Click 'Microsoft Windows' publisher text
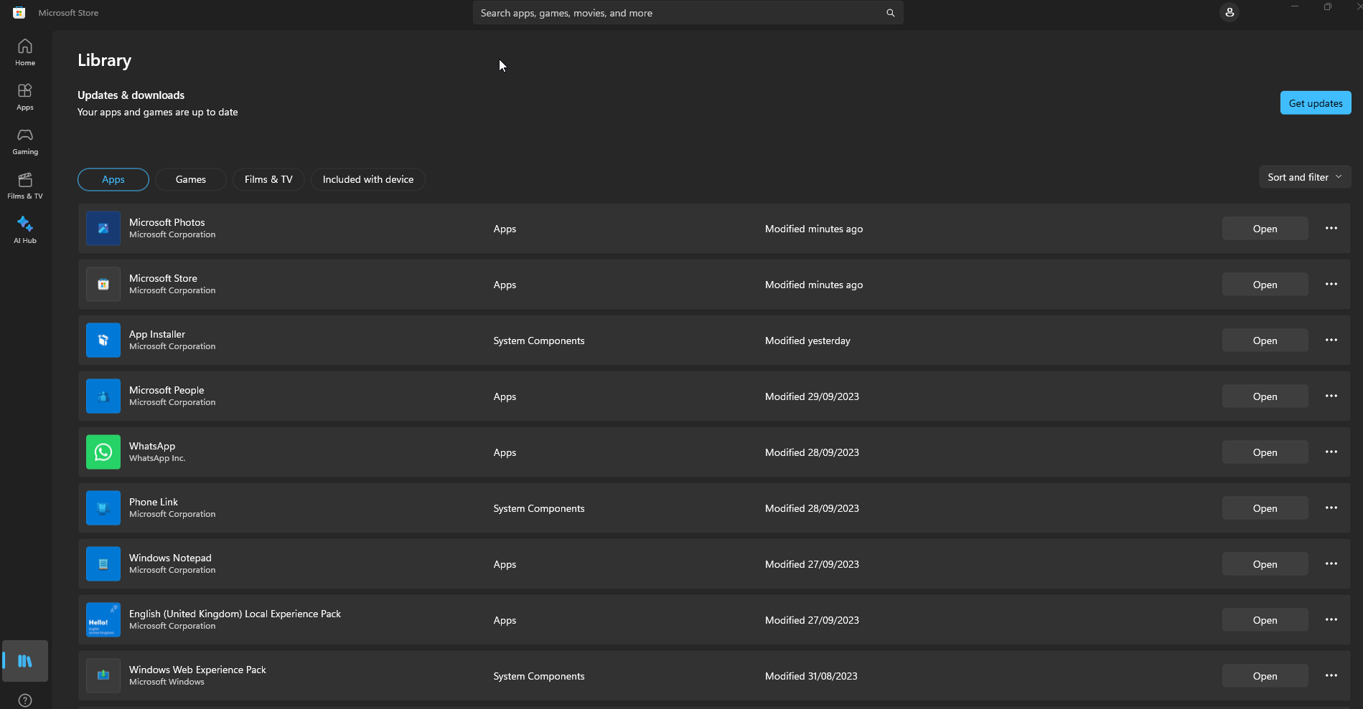Screen dimensions: 1363x709 (167, 682)
